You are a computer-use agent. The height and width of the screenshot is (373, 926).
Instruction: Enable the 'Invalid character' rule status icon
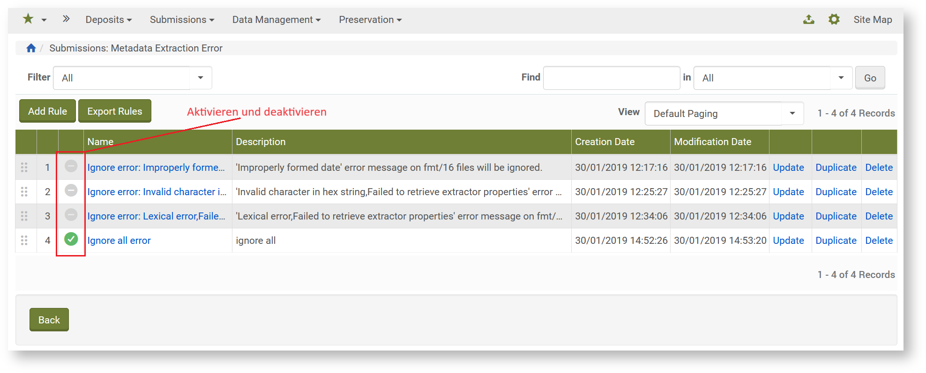click(x=71, y=190)
